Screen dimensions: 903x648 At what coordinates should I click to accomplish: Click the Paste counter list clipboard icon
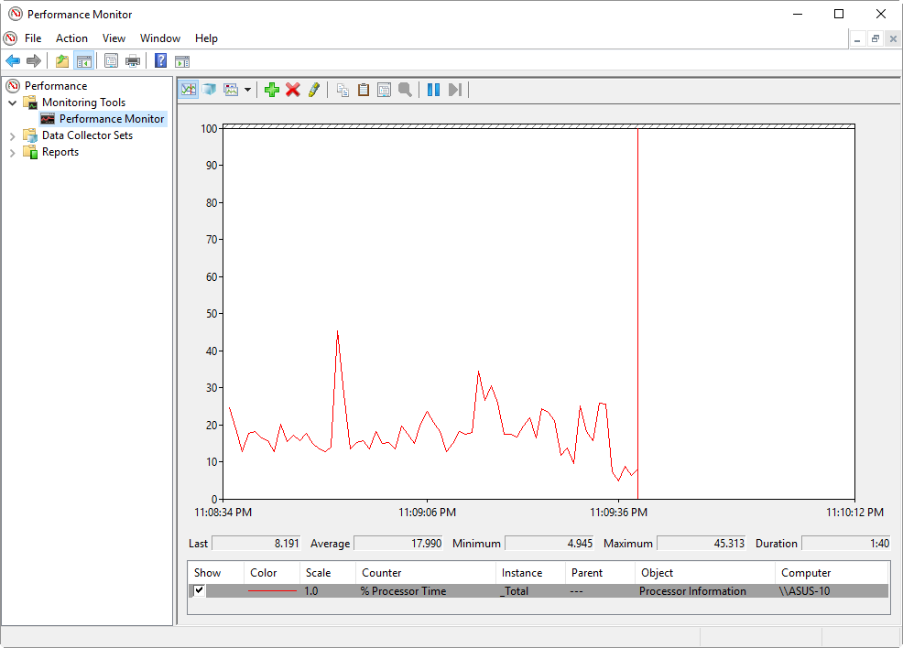coord(364,90)
